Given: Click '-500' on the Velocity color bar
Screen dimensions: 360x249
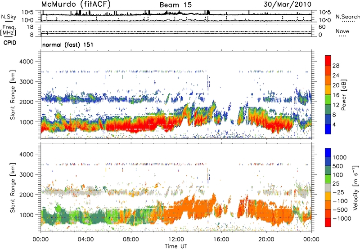Looking at the screenshot, I should (340, 209).
